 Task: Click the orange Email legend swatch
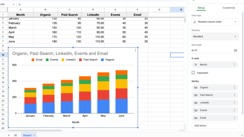click(33, 59)
